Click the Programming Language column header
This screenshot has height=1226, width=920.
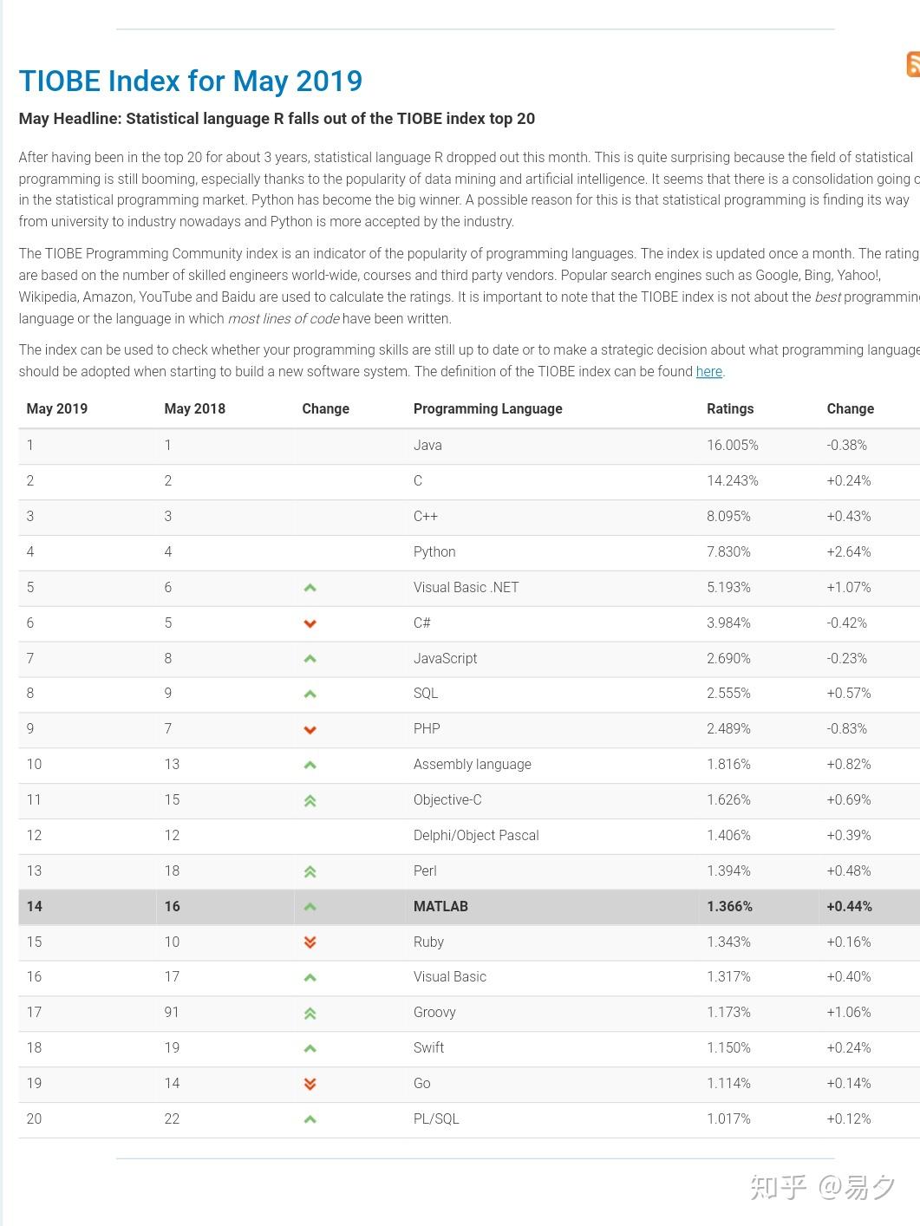(x=487, y=409)
